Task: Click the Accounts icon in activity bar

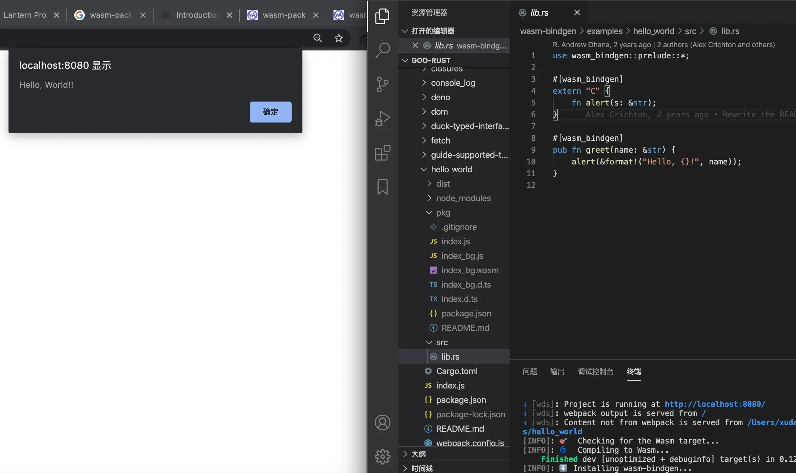Action: [382, 423]
